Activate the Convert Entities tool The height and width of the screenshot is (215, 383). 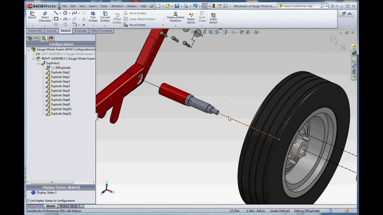[x=105, y=17]
